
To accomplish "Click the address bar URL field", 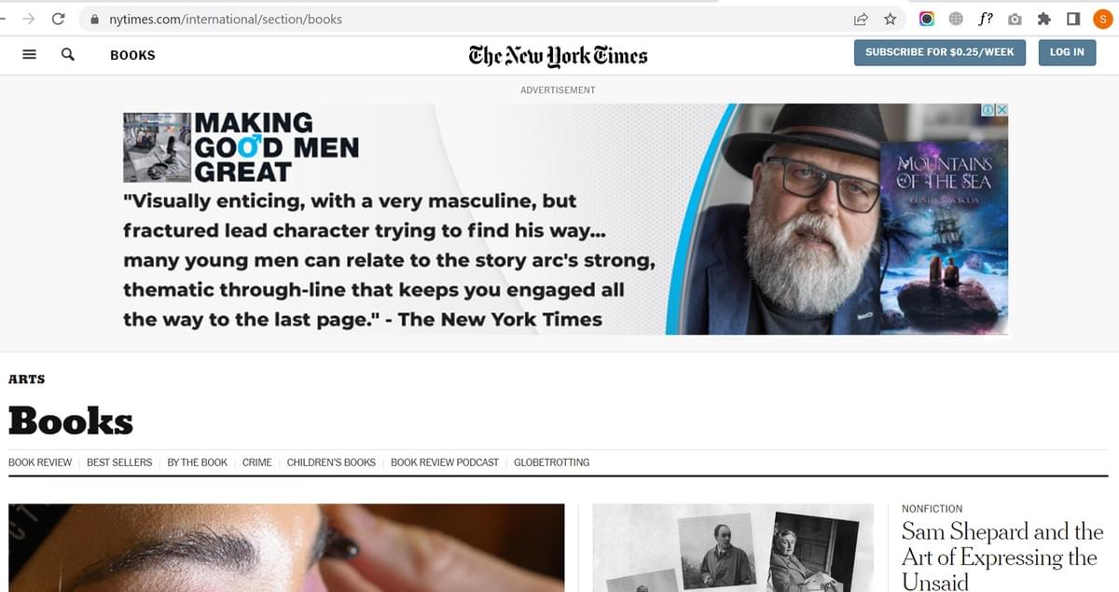I will tap(466, 19).
